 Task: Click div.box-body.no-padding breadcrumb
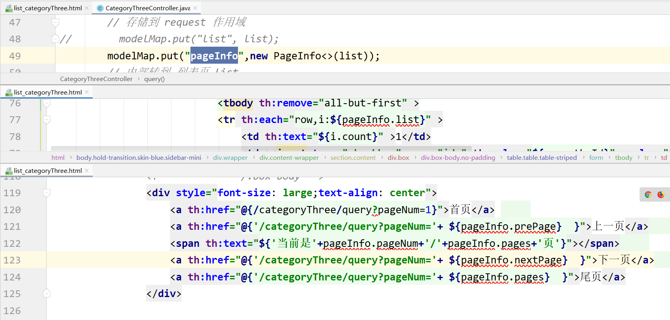coord(458,157)
